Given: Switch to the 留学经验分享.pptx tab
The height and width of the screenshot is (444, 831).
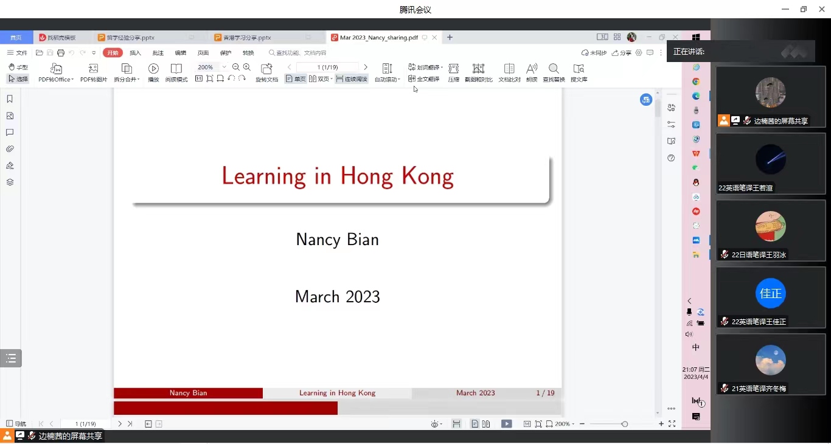Looking at the screenshot, I should tap(130, 38).
